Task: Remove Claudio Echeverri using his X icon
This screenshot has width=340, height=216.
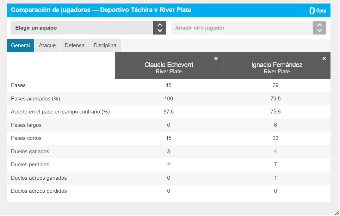Action: [216, 58]
